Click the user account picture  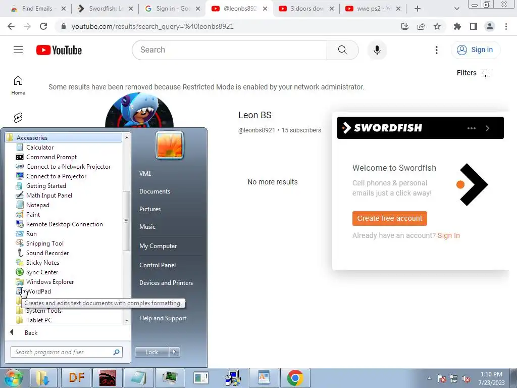[170, 145]
